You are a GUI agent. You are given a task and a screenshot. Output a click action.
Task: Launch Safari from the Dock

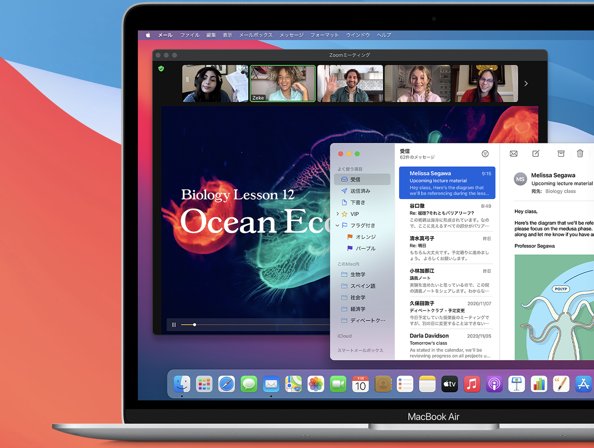pyautogui.click(x=227, y=384)
